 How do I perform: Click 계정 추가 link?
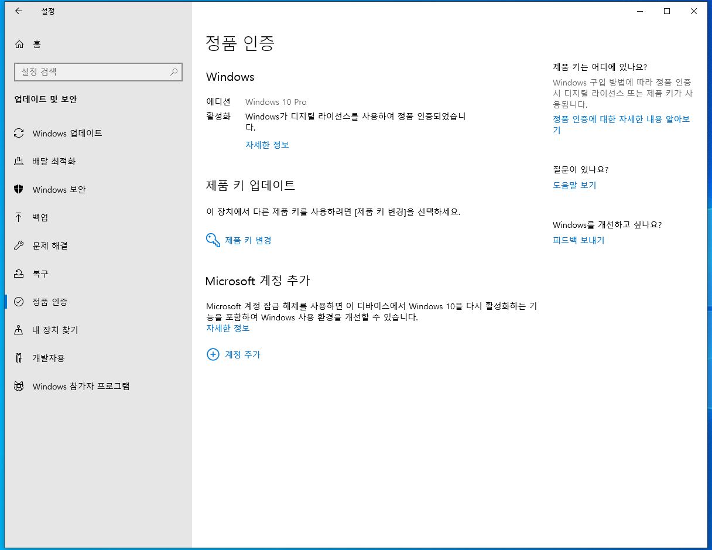tap(242, 354)
